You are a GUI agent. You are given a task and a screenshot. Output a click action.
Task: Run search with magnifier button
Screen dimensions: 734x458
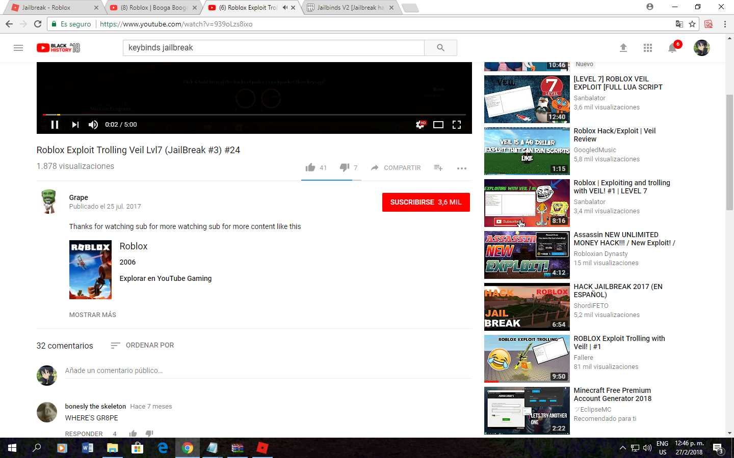tap(440, 48)
